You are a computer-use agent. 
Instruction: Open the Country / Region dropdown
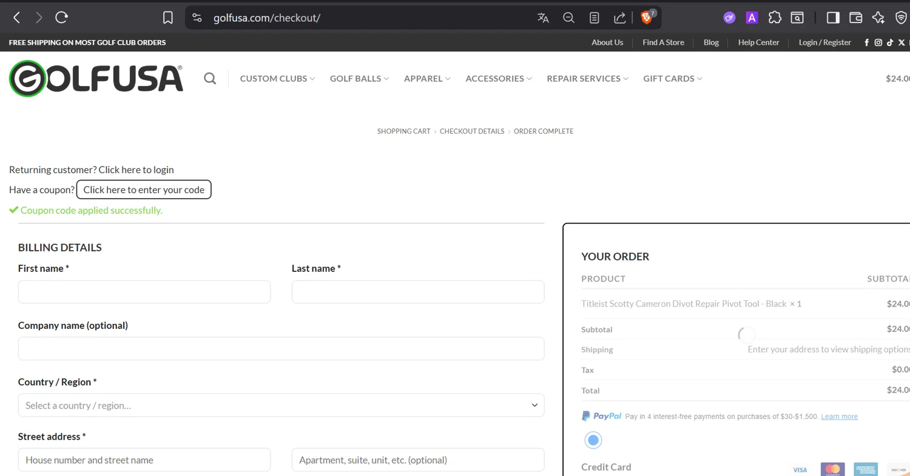(281, 405)
